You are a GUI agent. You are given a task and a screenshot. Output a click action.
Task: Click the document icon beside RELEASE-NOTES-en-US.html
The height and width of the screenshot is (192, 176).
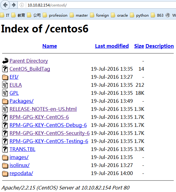pyautogui.click(x=5, y=109)
